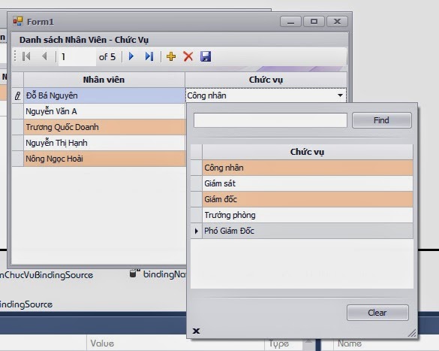Click the Form1 window icon
Image resolution: width=439 pixels, height=351 pixels.
click(x=18, y=22)
